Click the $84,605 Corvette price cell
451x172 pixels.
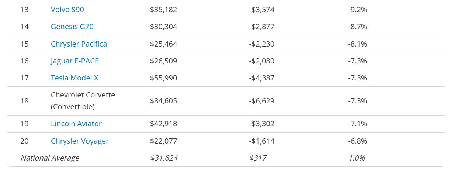click(x=164, y=101)
